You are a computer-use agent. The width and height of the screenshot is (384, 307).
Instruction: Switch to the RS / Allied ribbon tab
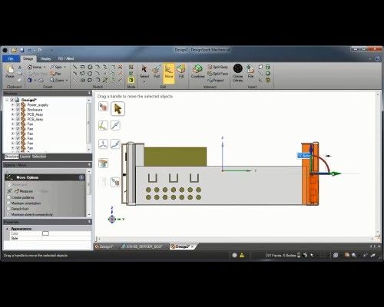point(66,58)
